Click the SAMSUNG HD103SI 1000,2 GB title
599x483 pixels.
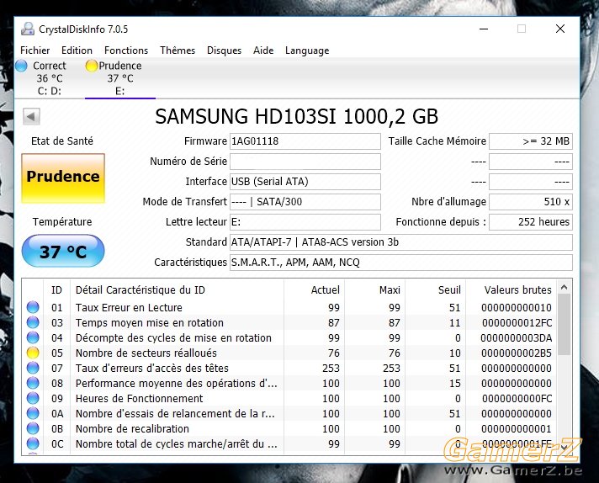(296, 116)
